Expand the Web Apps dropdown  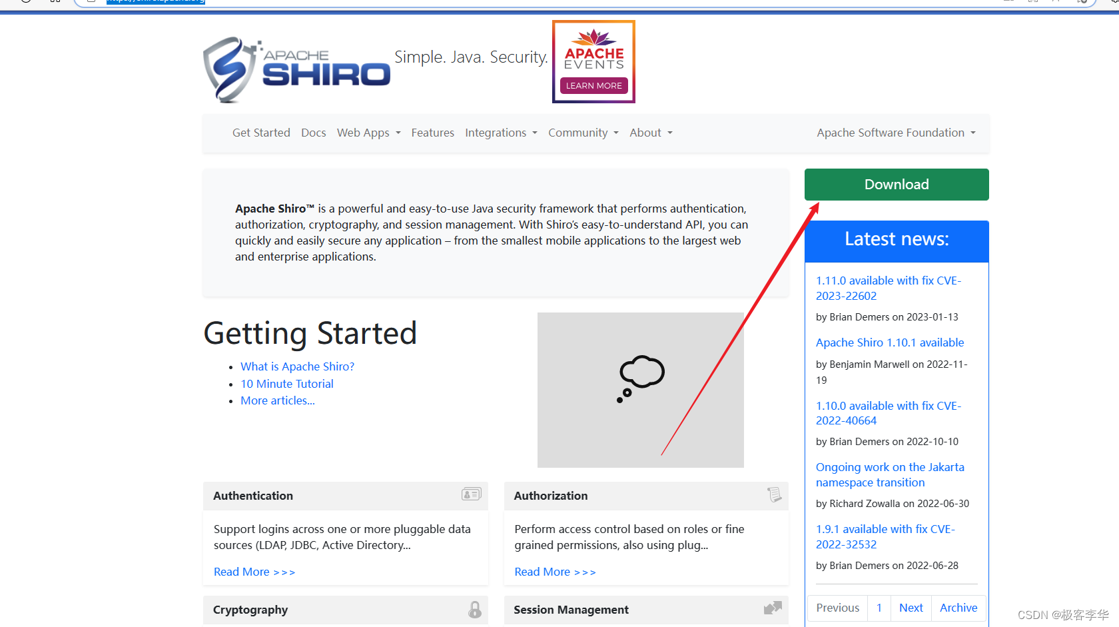(369, 133)
